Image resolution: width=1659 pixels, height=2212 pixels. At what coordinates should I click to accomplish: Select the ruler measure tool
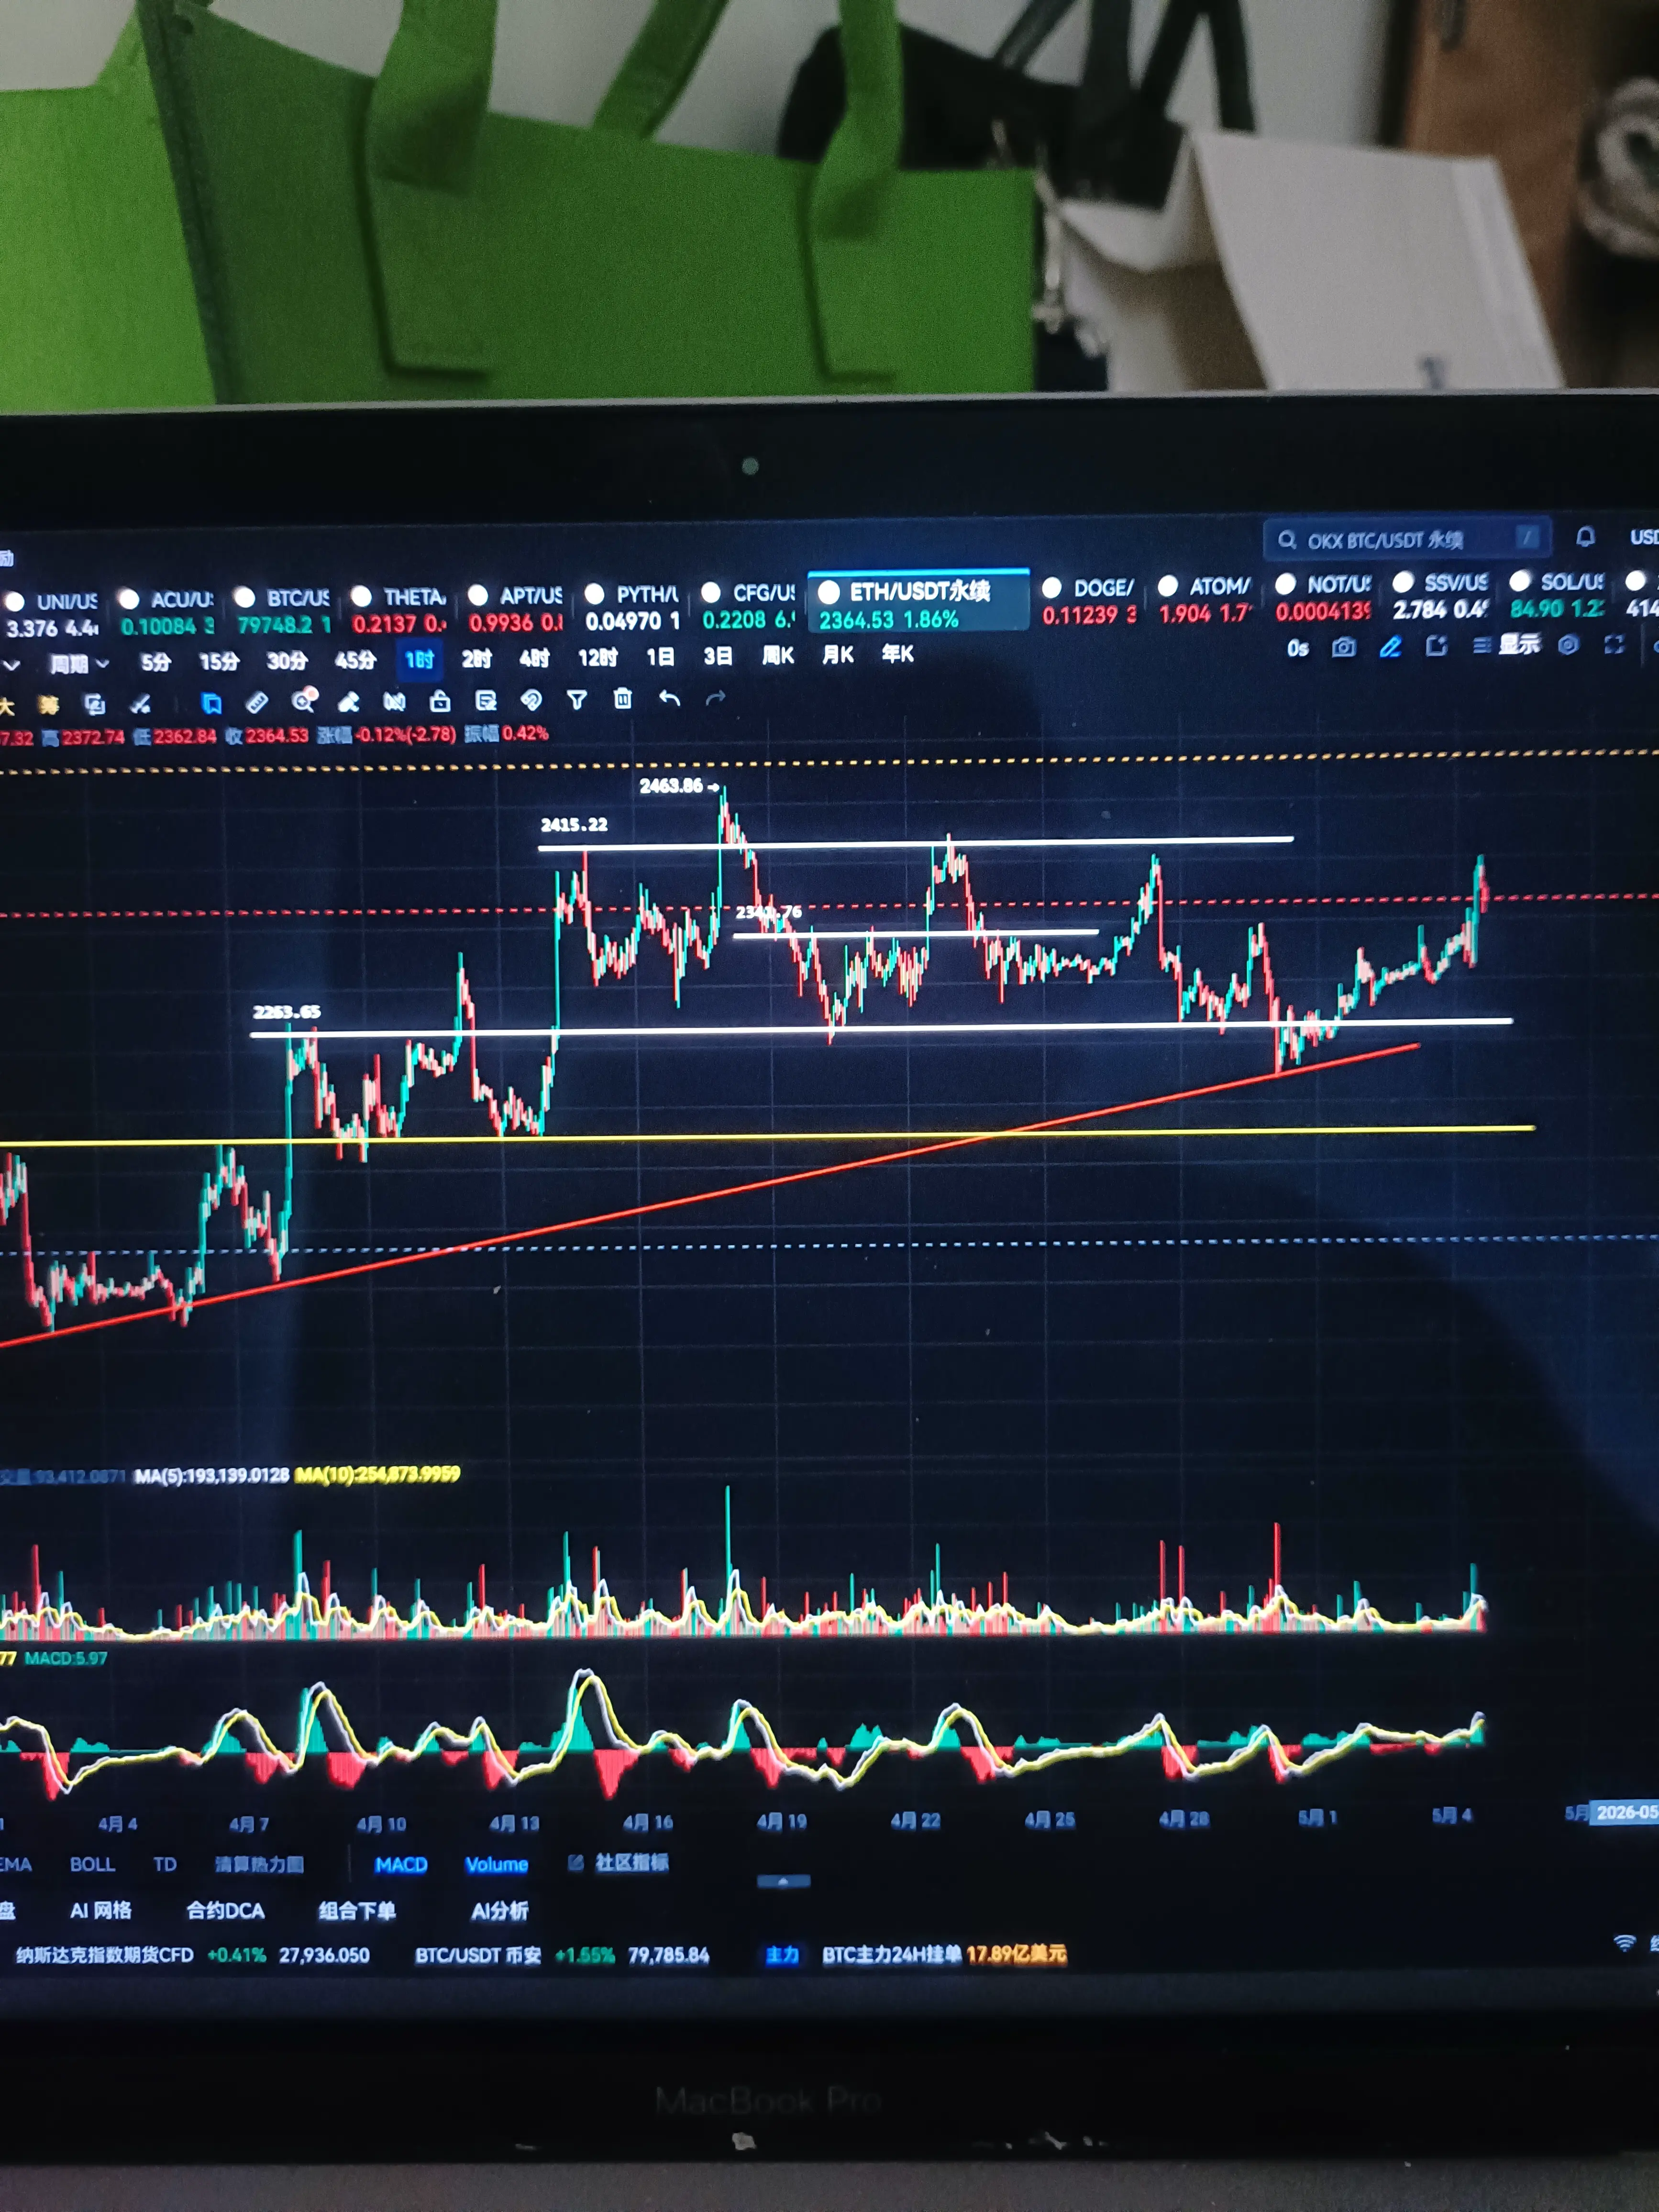pos(257,703)
